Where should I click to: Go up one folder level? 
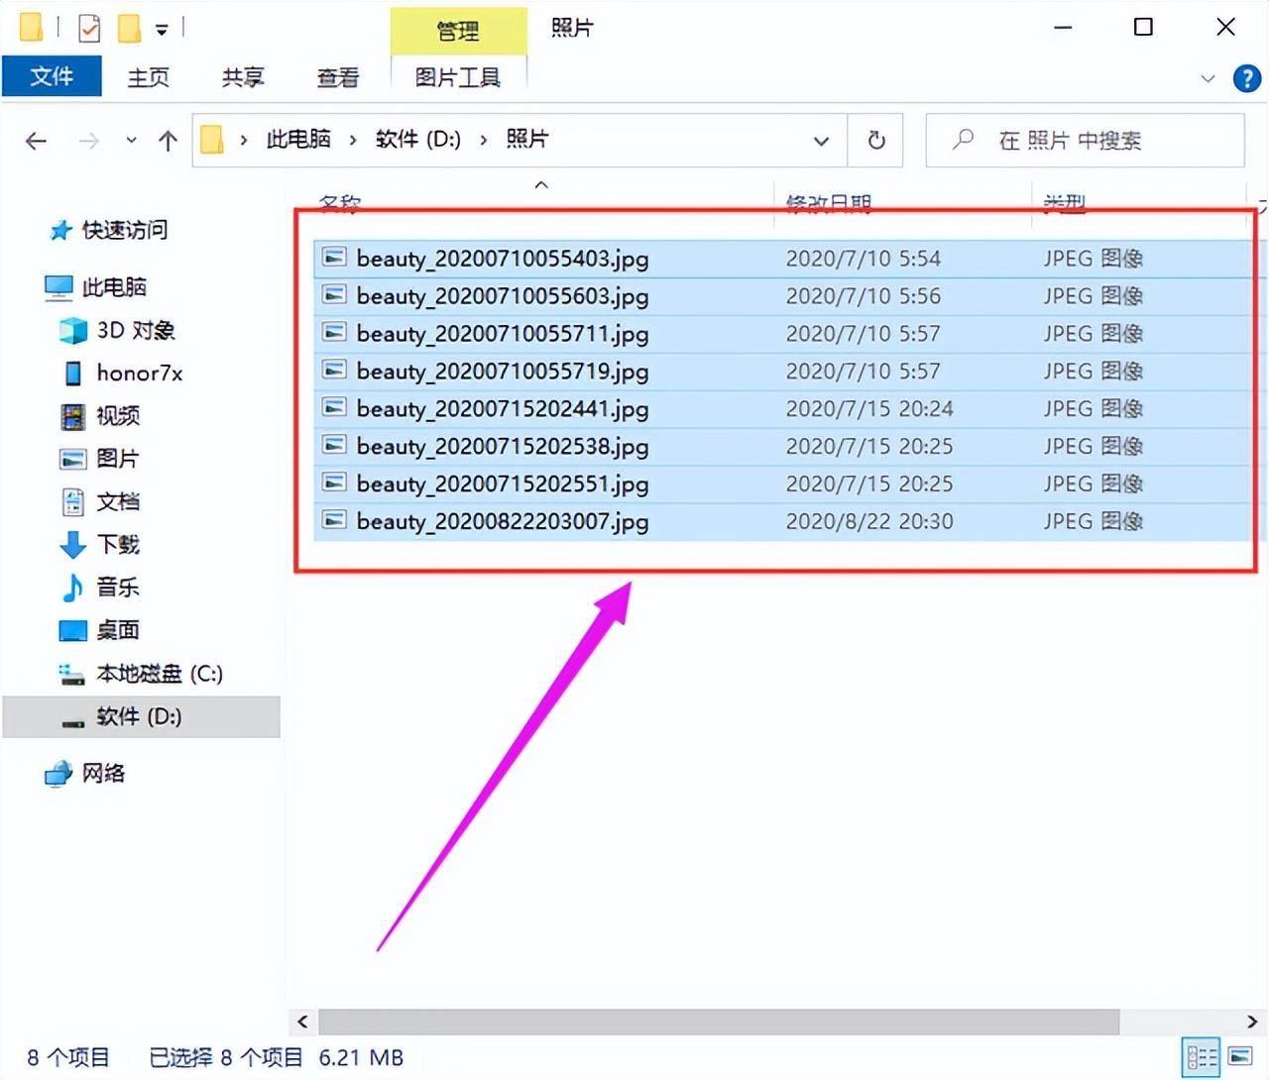click(x=168, y=141)
